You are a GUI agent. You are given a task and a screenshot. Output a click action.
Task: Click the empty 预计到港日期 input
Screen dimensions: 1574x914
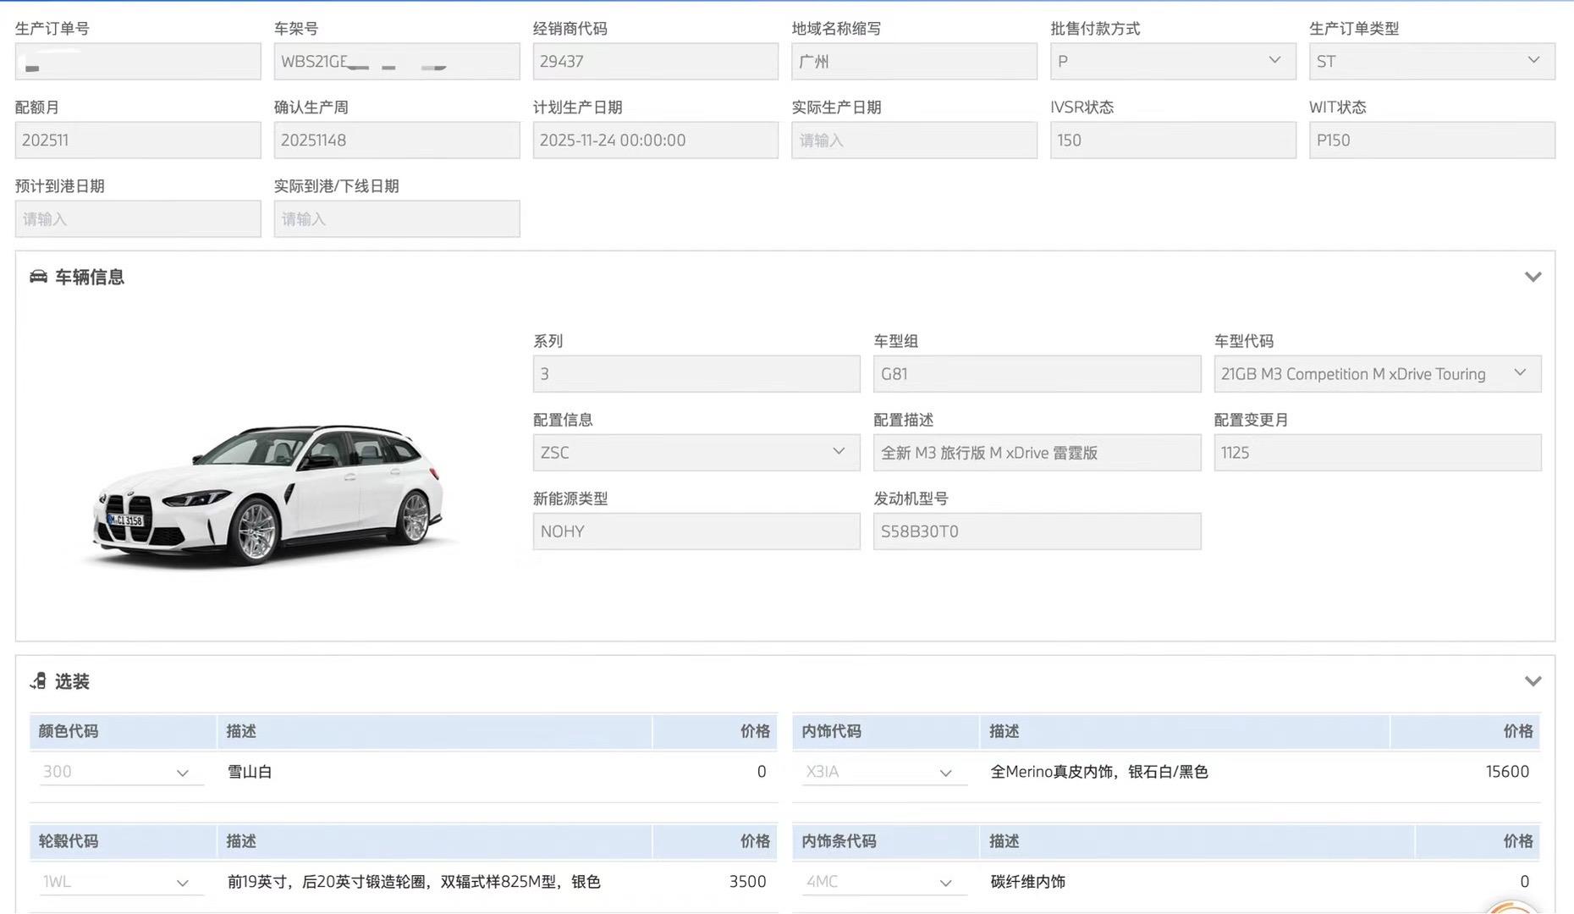138,218
